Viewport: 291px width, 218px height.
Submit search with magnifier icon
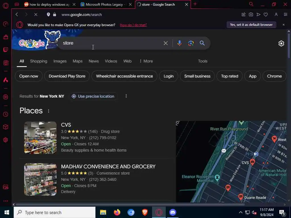tap(202, 43)
